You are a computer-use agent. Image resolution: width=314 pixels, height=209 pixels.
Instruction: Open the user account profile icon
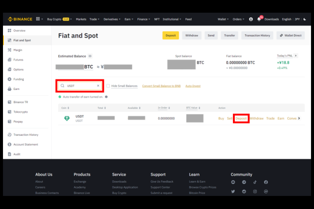tap(251, 19)
